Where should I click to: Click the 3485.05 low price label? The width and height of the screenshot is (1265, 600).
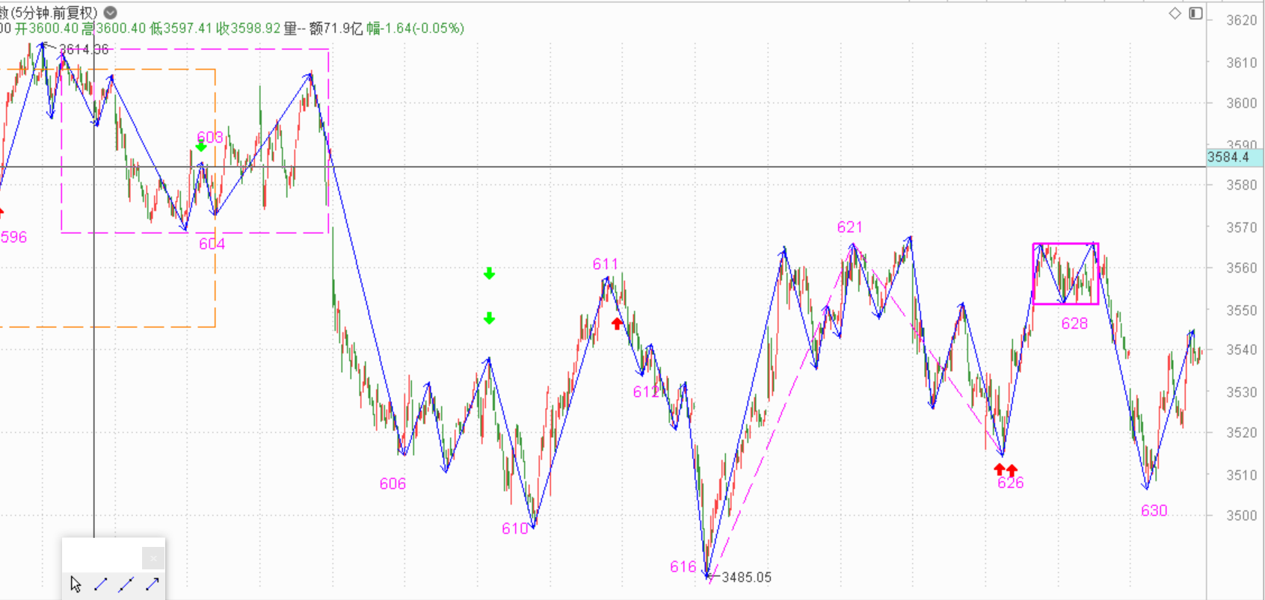point(745,577)
